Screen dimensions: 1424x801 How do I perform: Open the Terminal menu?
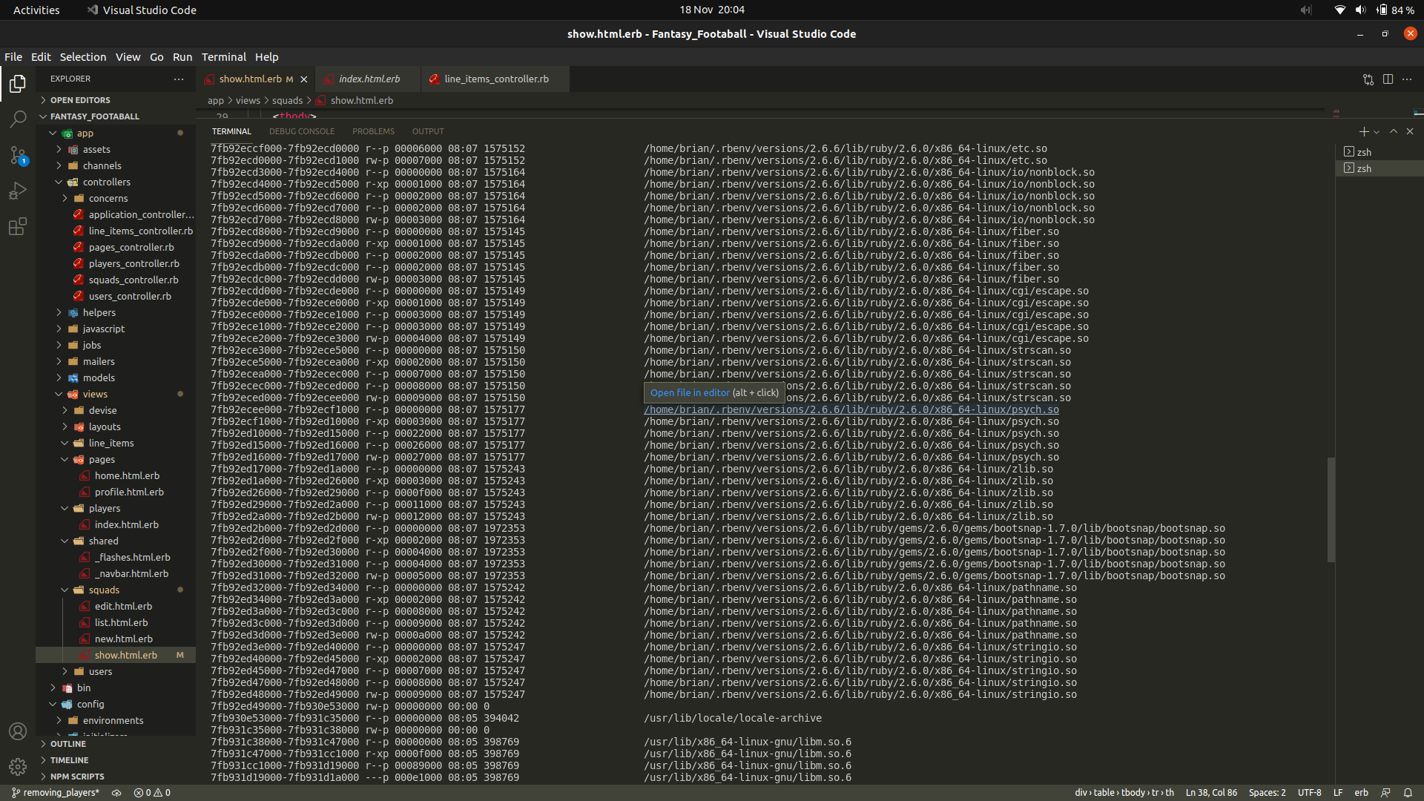pos(223,57)
